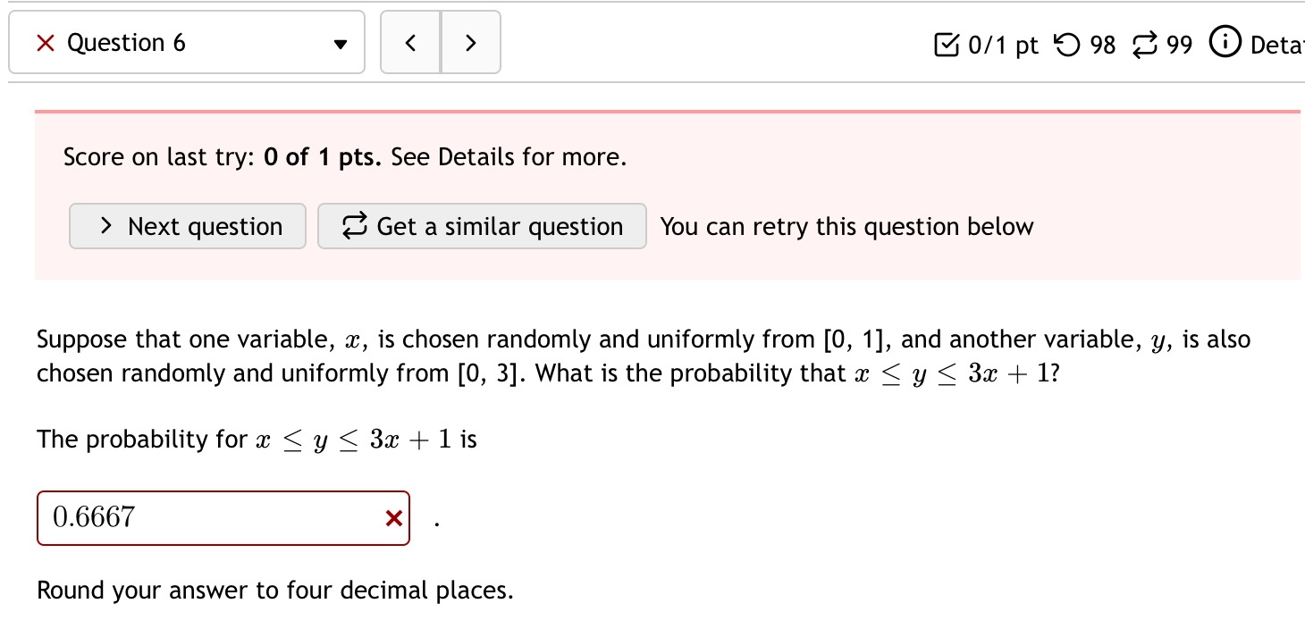Image resolution: width=1305 pixels, height=637 pixels.
Task: Open the info Details circle icon
Action: pos(1225,42)
